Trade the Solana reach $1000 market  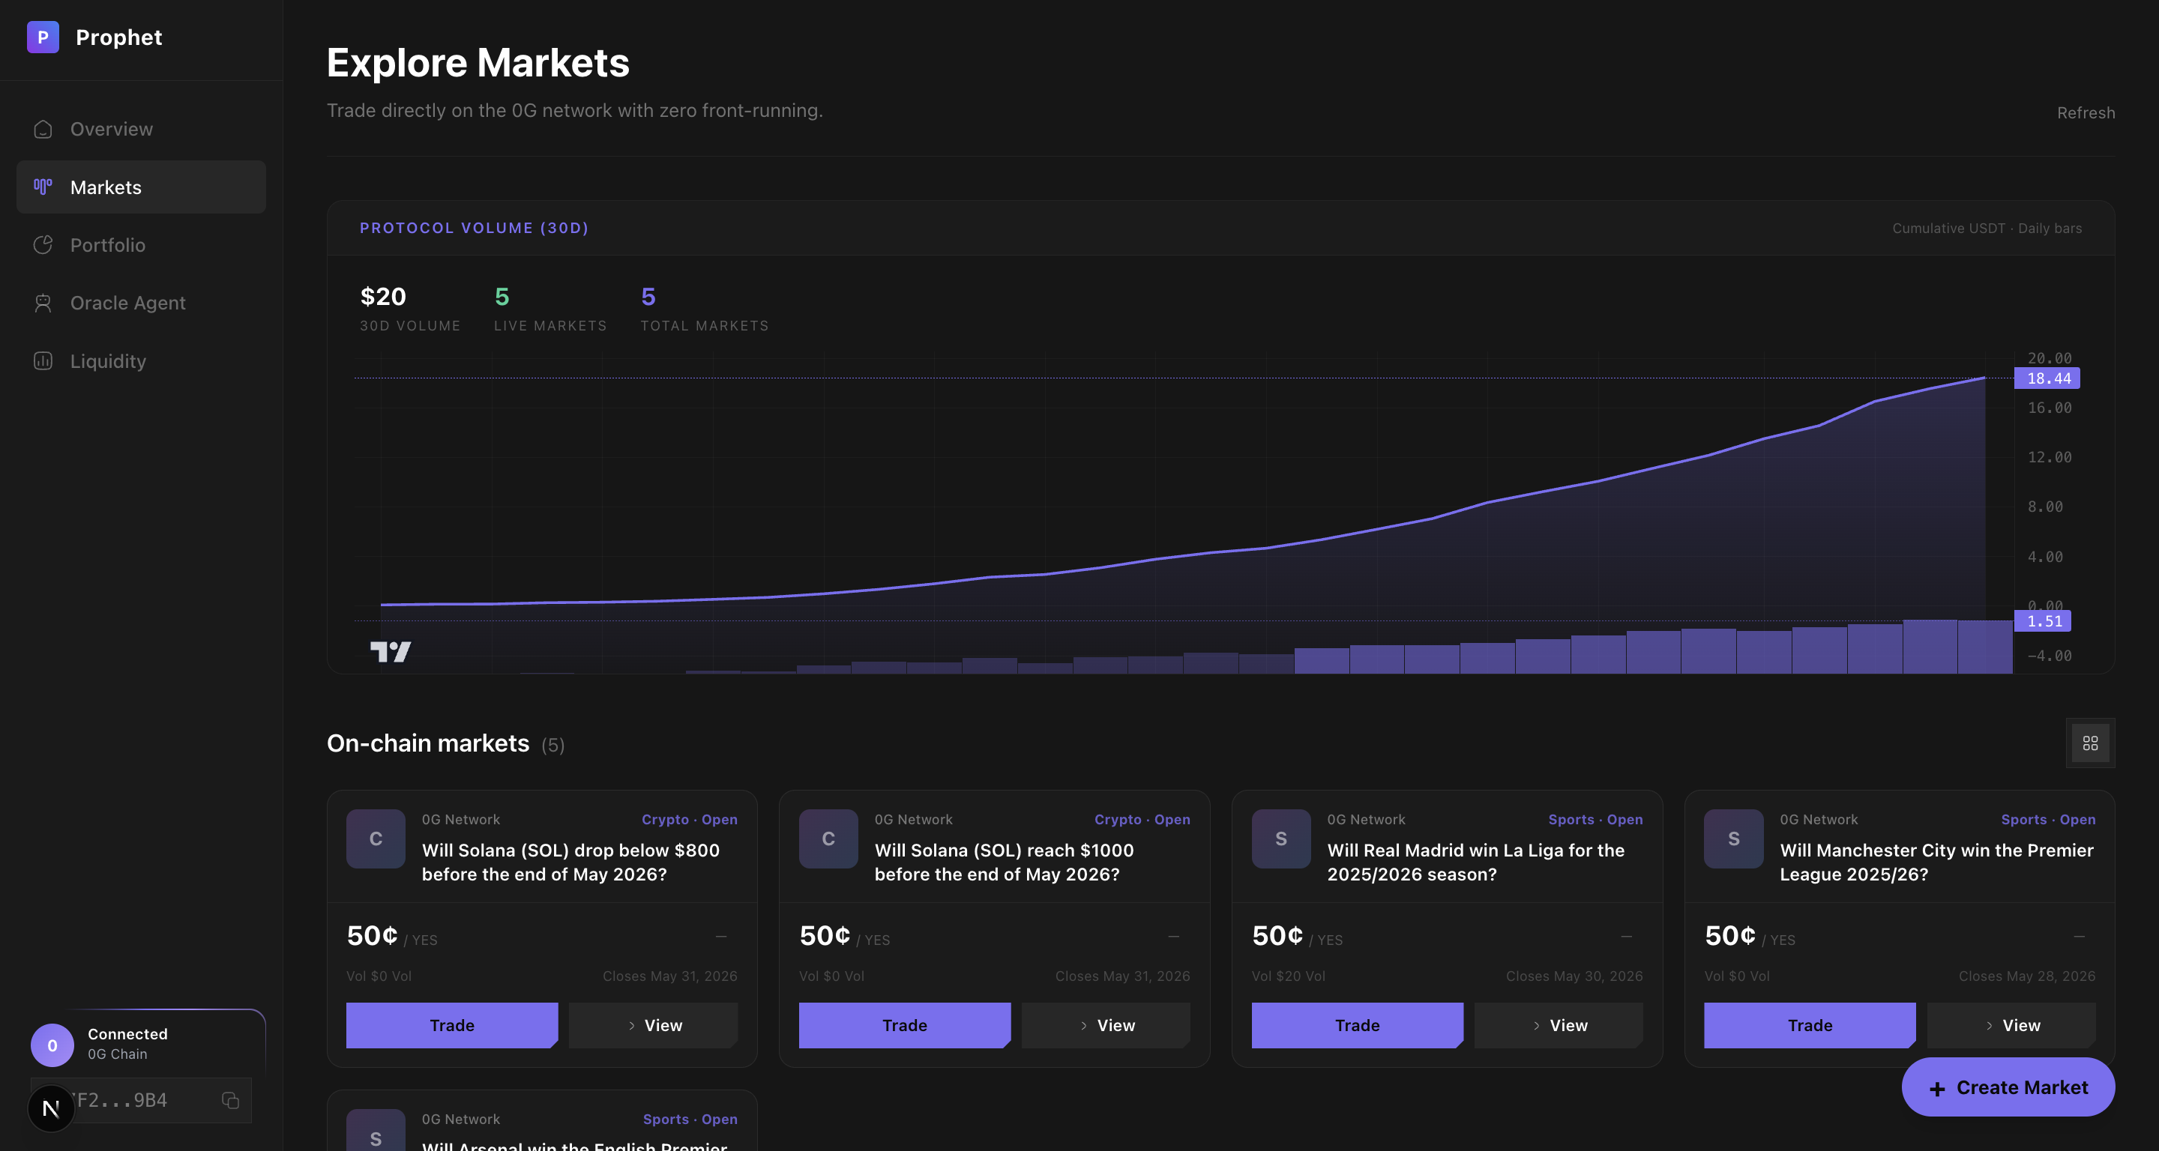pos(904,1025)
